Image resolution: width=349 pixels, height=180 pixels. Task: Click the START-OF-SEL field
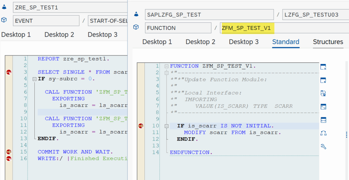(108, 21)
